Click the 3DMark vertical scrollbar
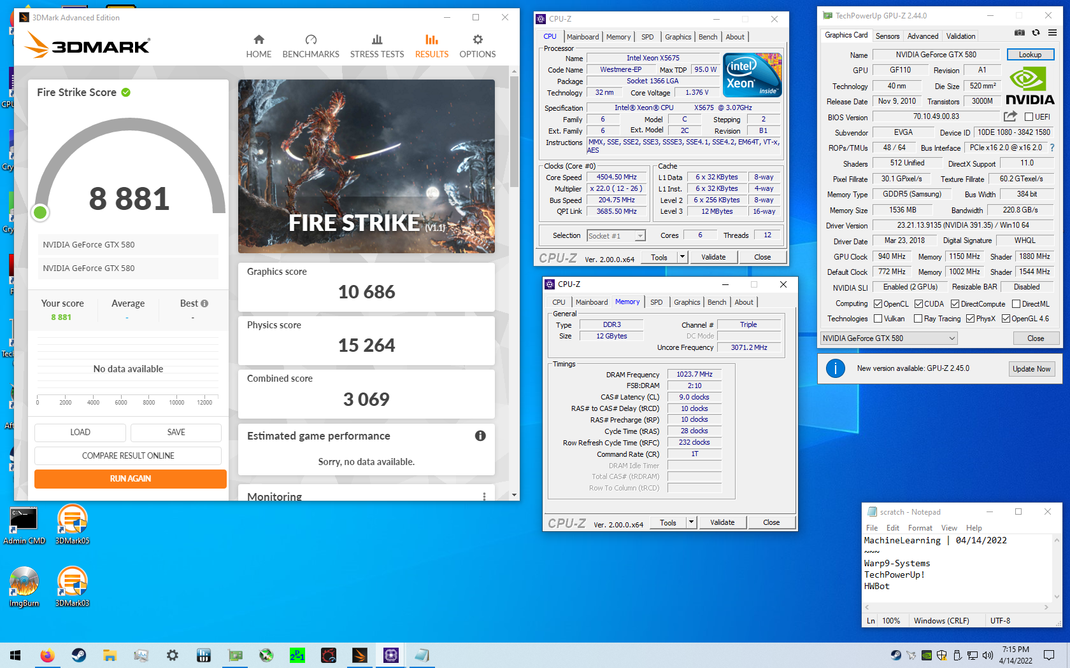Image resolution: width=1070 pixels, height=668 pixels. pos(514,132)
